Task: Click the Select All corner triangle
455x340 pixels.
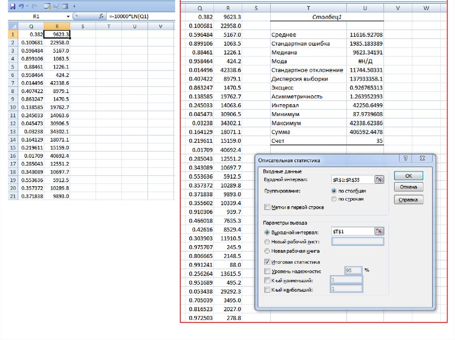Action: (12, 27)
